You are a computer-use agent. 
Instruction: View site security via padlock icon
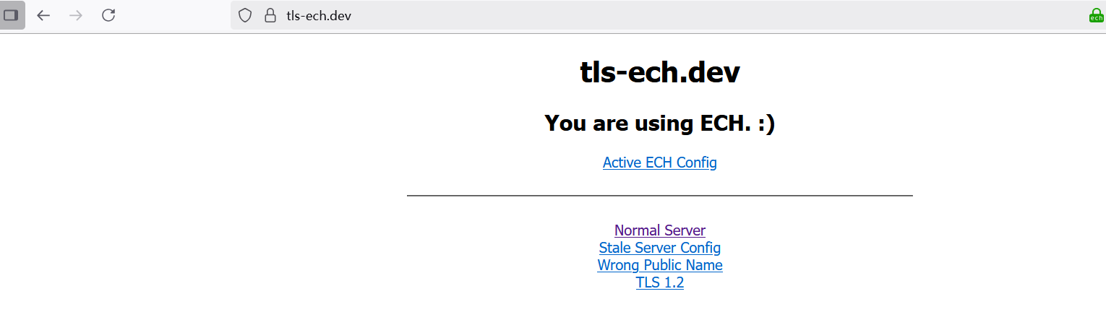[x=270, y=15]
